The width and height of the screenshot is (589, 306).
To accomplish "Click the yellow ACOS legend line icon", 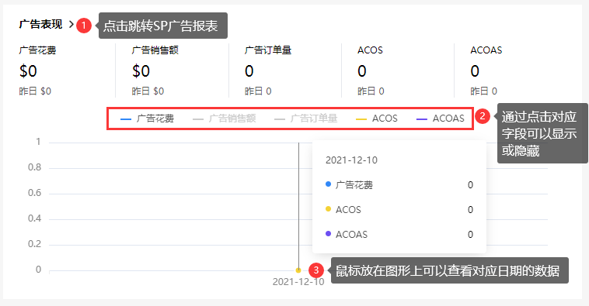I will 361,119.
